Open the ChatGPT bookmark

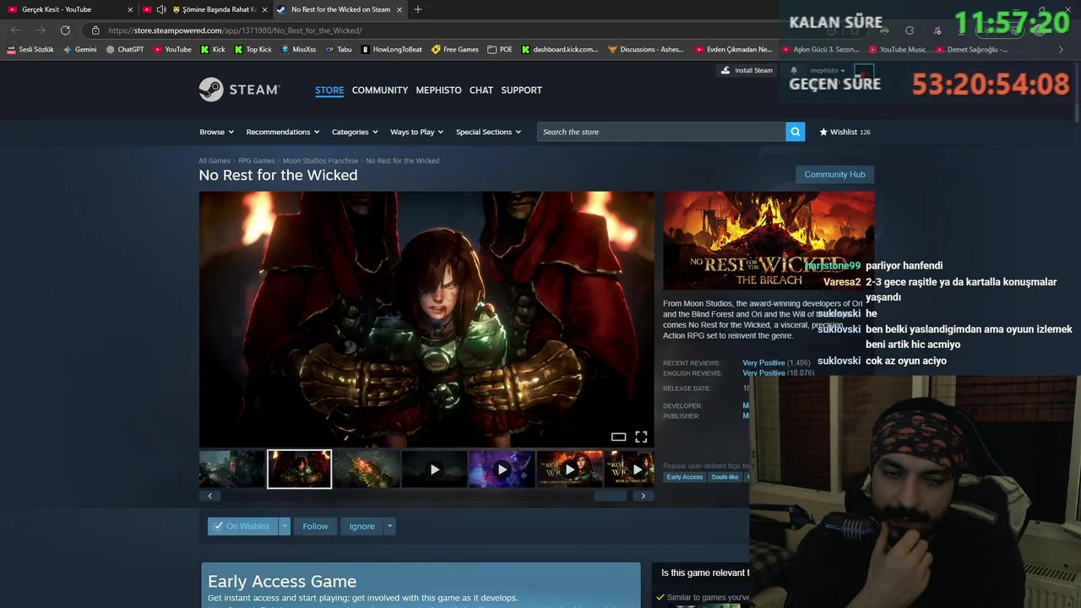pyautogui.click(x=125, y=50)
